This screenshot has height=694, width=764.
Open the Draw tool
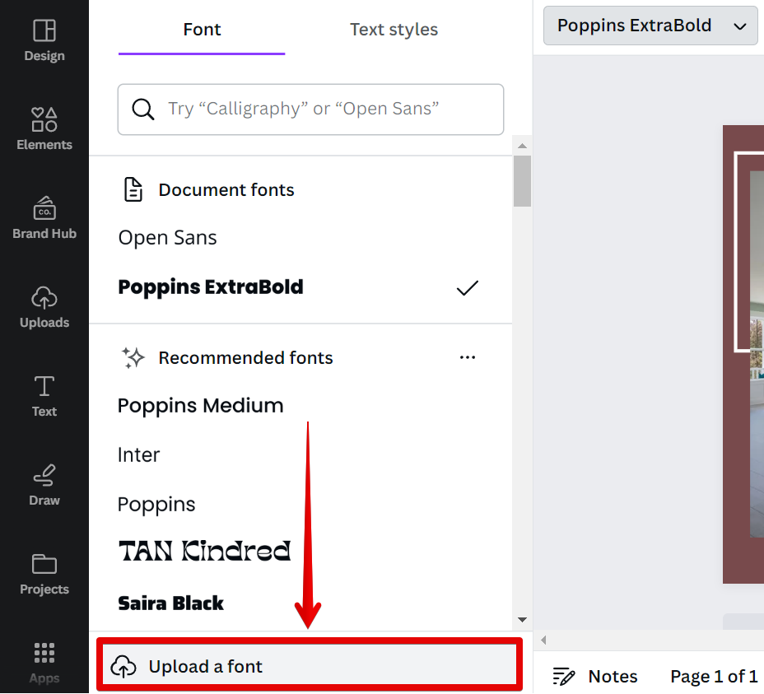pos(44,475)
